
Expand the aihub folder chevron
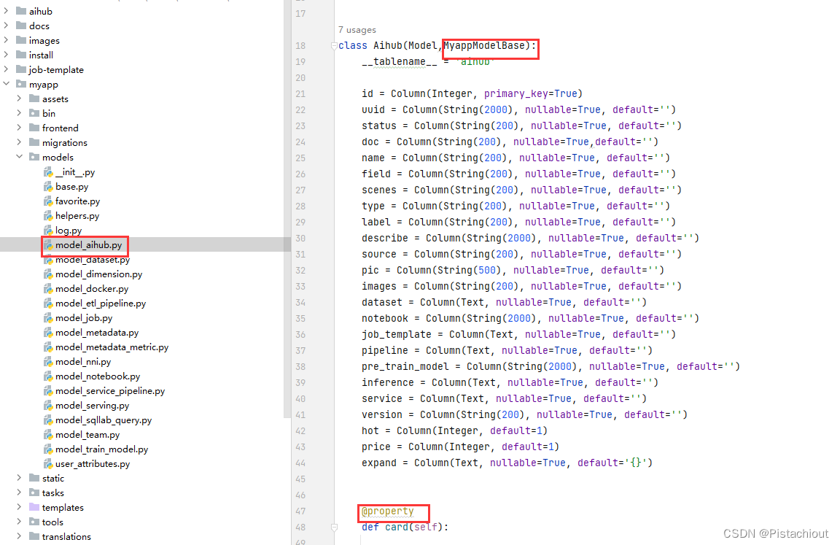6,11
